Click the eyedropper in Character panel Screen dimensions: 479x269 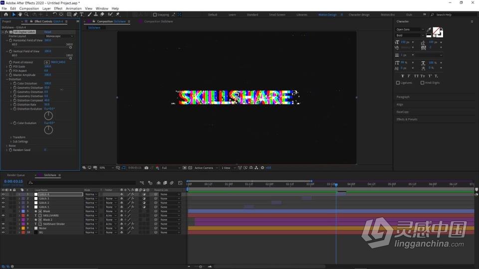[429, 29]
